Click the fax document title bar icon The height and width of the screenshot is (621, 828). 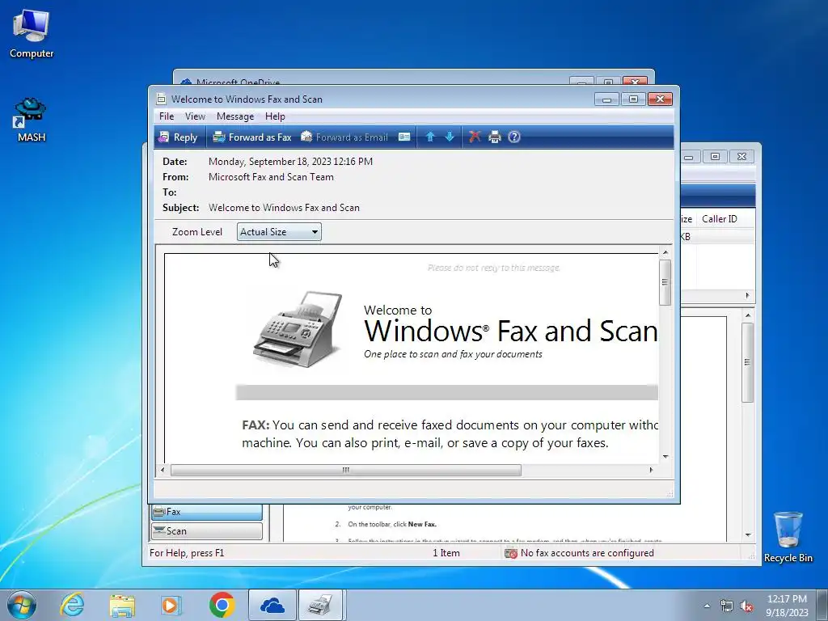pos(161,99)
